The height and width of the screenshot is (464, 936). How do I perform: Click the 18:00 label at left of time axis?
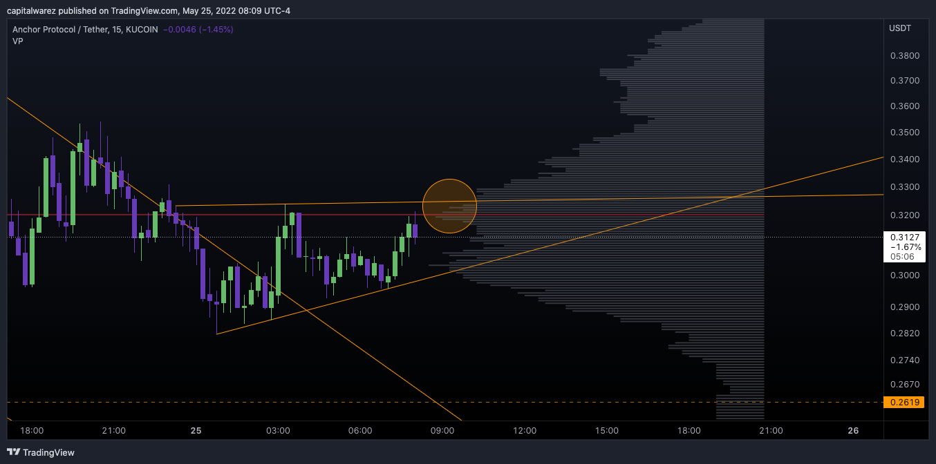pos(32,431)
